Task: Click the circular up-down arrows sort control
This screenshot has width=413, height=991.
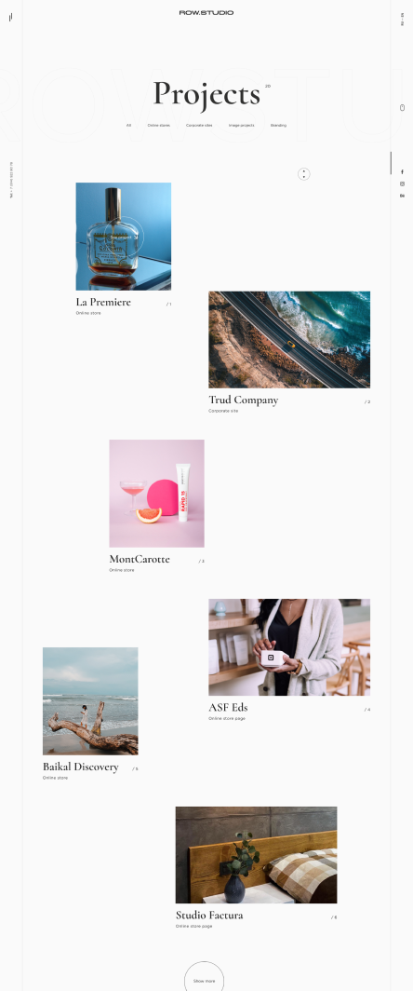Action: coord(304,174)
